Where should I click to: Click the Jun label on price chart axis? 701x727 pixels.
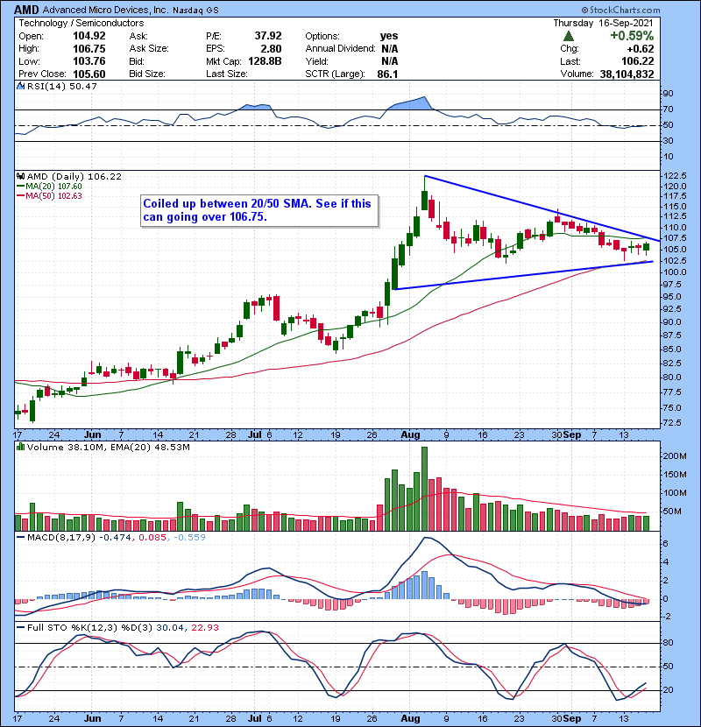92,435
